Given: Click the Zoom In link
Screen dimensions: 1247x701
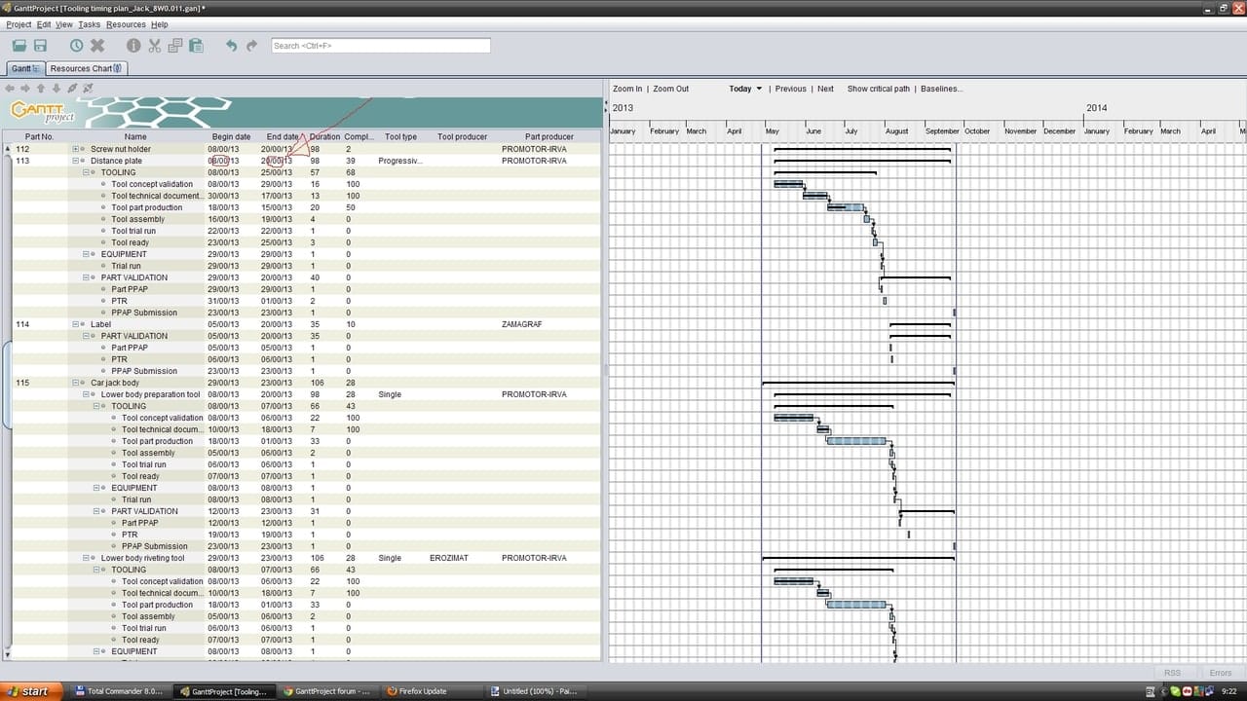Looking at the screenshot, I should coord(627,89).
